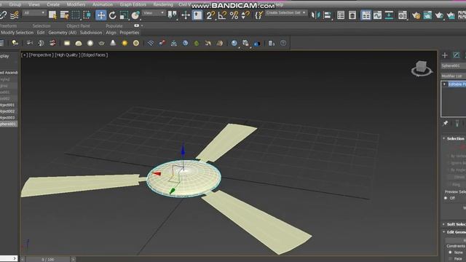Image resolution: width=466 pixels, height=262 pixels.
Task: Open the Subdivision ribbon panel
Action: click(90, 32)
